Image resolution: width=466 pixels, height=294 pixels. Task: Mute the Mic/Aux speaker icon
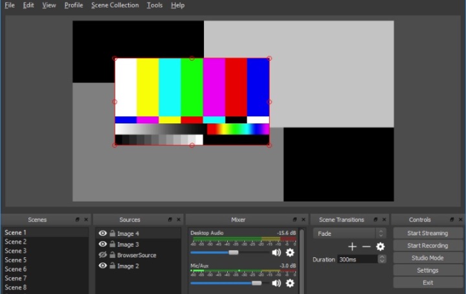click(x=276, y=283)
